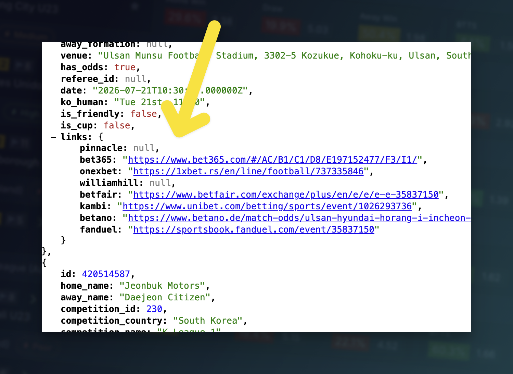
Task: Click the "false" value of is_friendly
Action: click(144, 114)
